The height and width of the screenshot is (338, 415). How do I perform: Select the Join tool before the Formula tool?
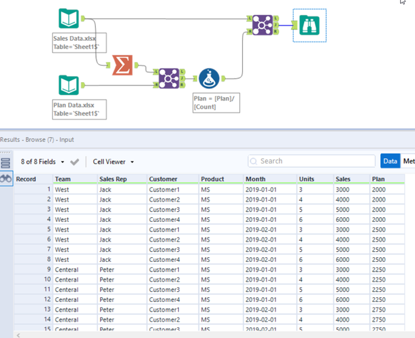pyautogui.click(x=167, y=79)
